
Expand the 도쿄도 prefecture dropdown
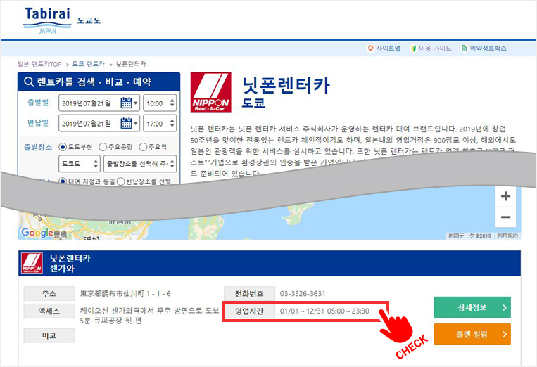coord(79,164)
